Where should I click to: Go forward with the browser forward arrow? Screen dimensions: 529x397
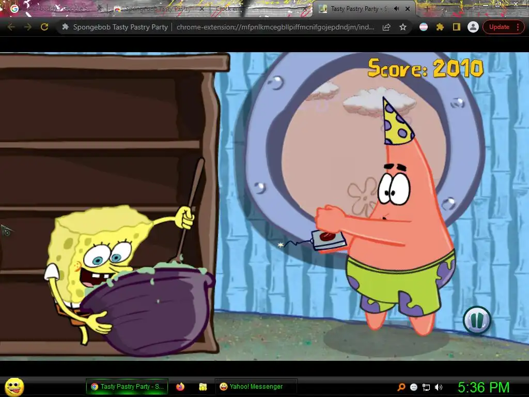[x=28, y=27]
